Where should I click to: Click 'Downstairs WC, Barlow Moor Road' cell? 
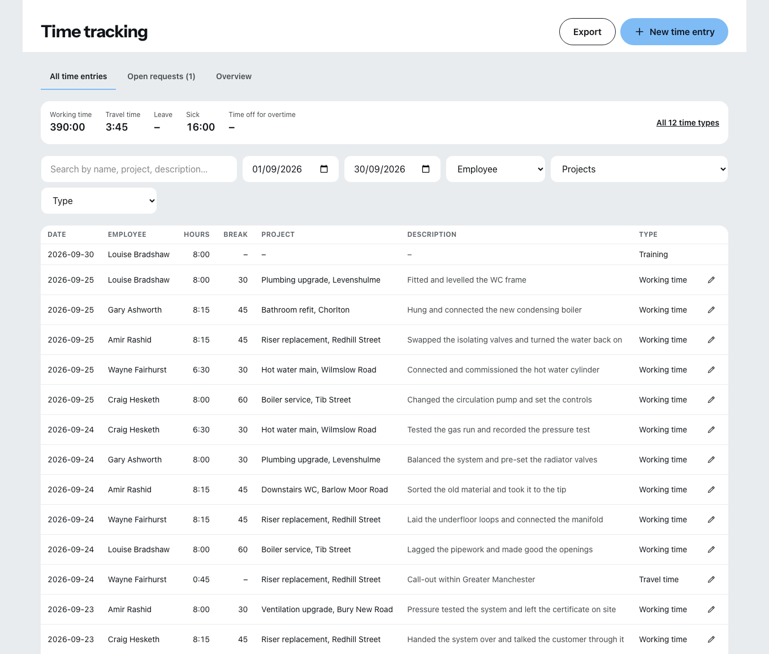325,490
